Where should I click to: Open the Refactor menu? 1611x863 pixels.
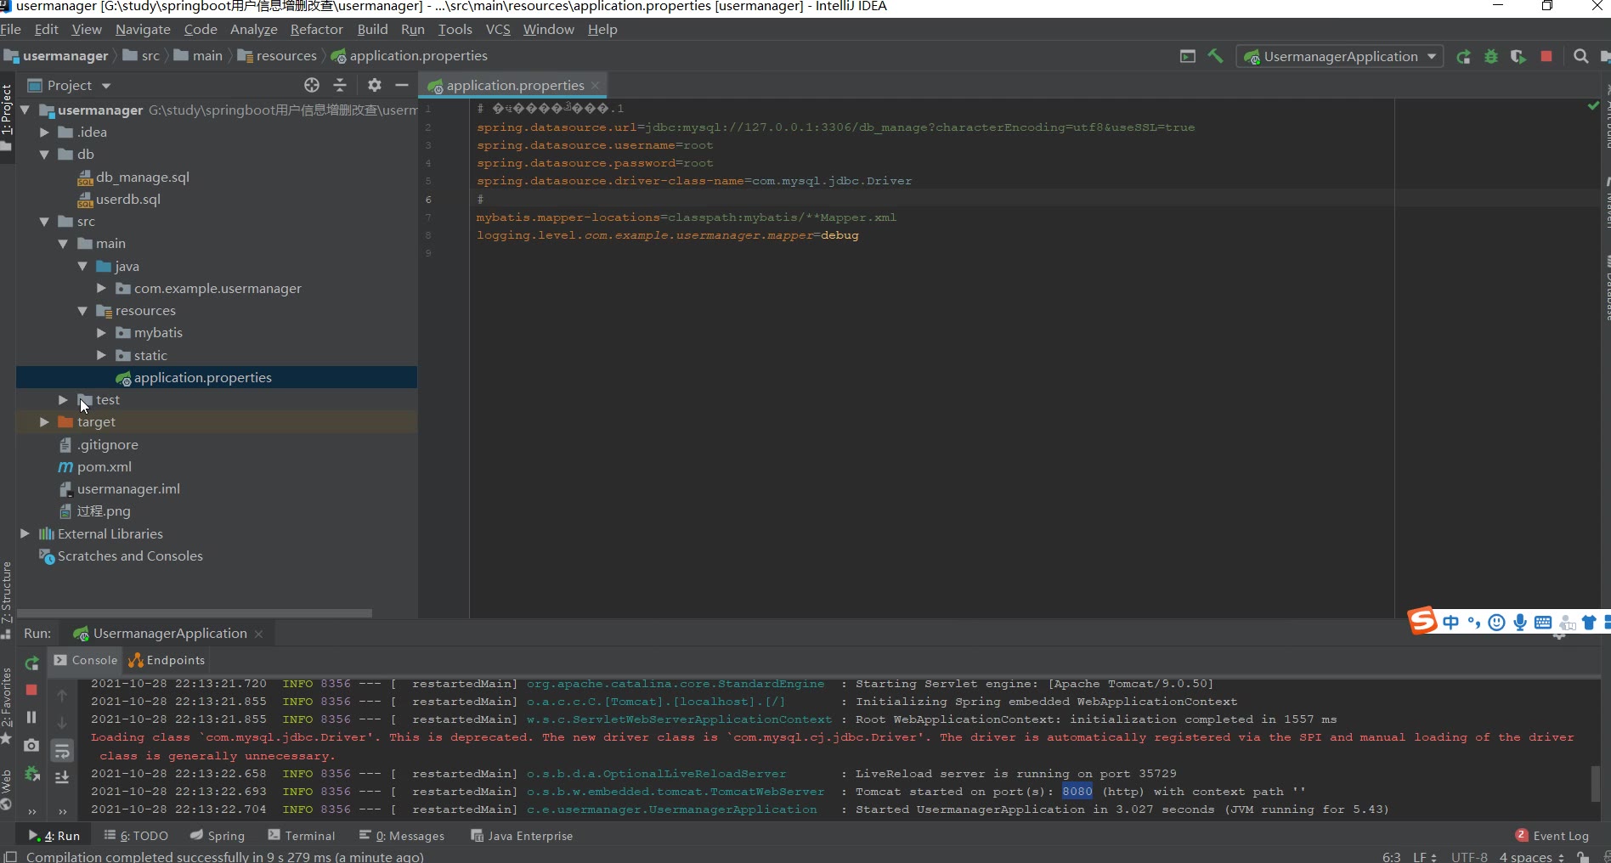[x=316, y=30]
